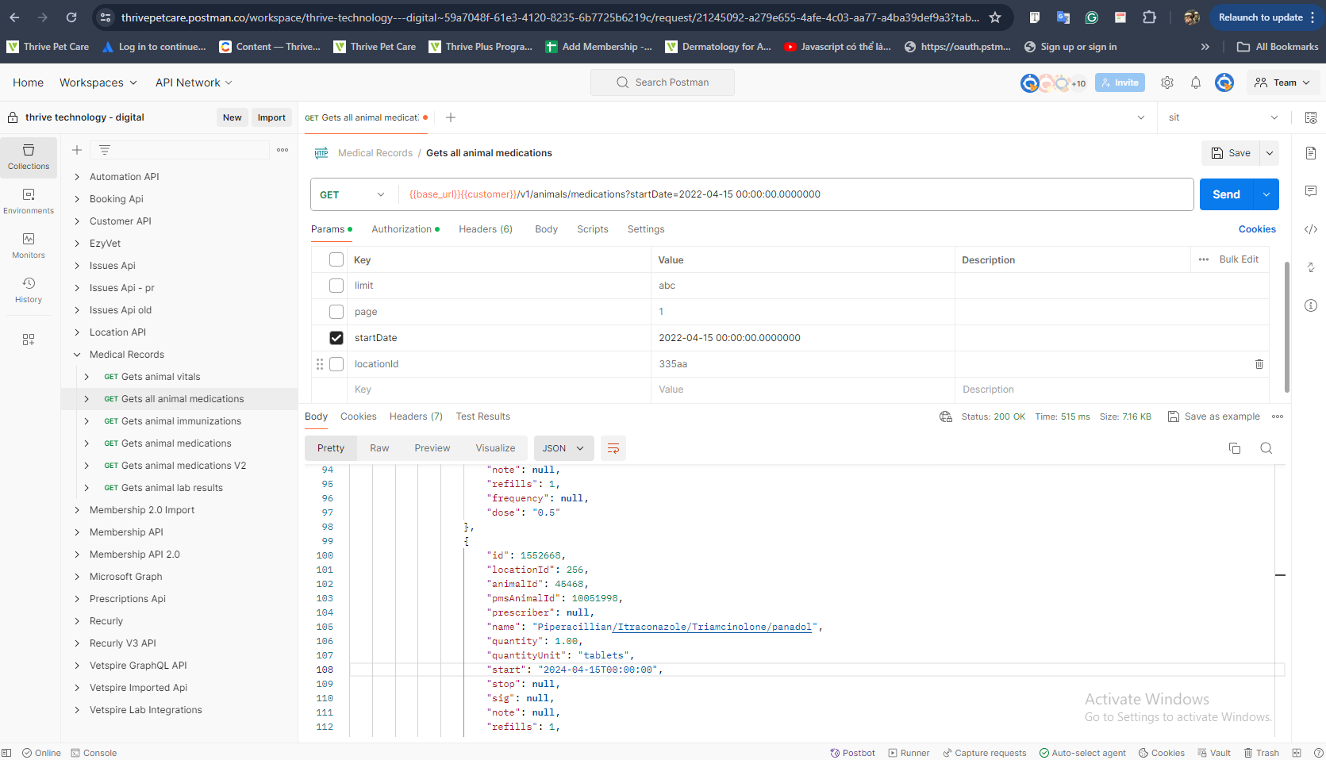Open comments icon in right sidebar
This screenshot has height=760, width=1326.
(1311, 191)
